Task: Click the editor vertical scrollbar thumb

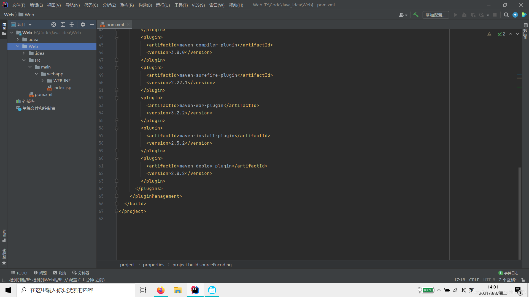Action: pyautogui.click(x=520, y=213)
